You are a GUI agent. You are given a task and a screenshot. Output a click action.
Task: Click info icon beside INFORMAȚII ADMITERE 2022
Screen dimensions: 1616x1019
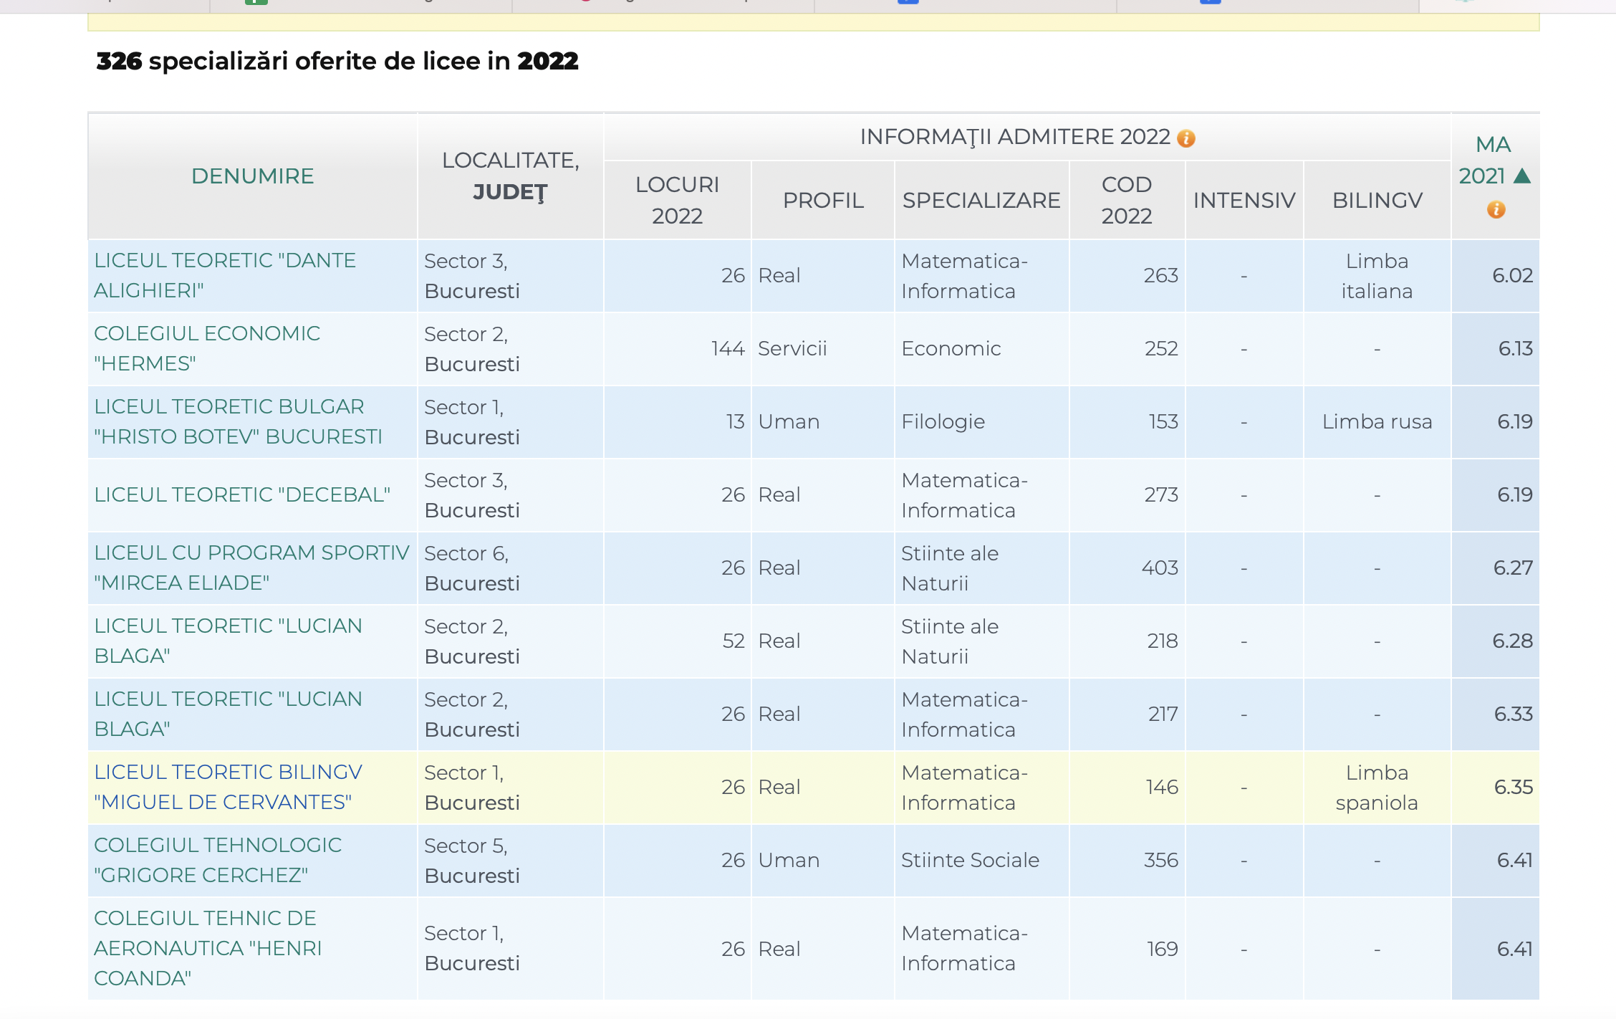1186,138
